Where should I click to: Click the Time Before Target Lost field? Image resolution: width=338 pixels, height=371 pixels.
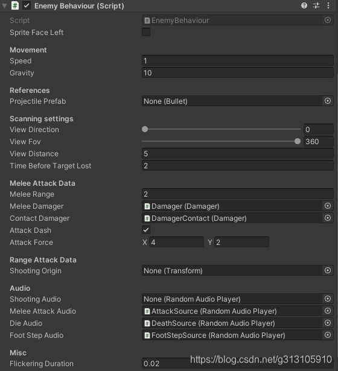pyautogui.click(x=238, y=166)
